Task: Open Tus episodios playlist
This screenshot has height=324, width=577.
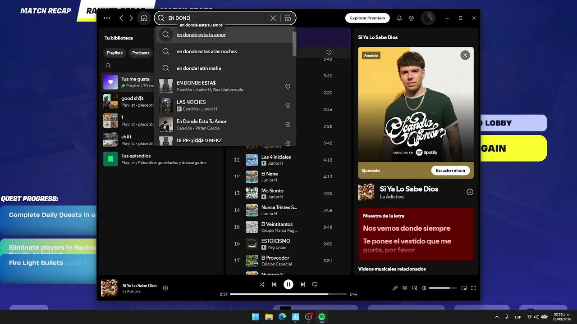Action: coord(161,159)
